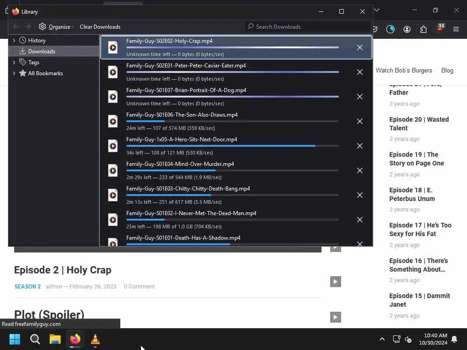Click the network tray icon

[396, 339]
